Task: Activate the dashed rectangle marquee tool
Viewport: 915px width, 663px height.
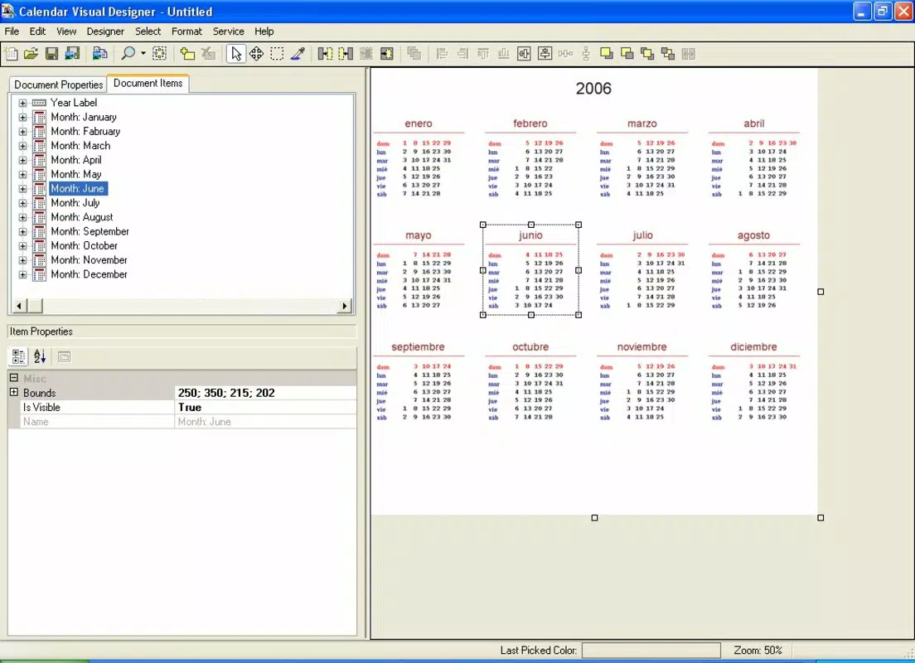Action: 277,54
